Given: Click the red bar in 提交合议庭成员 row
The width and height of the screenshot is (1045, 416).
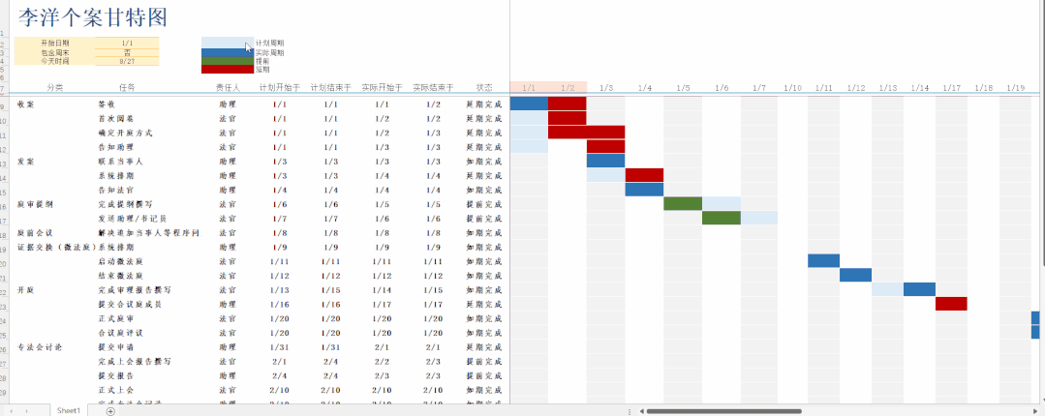Looking at the screenshot, I should point(951,304).
